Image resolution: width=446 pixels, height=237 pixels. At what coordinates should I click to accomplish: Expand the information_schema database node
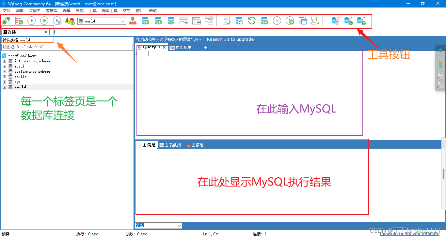[x=5, y=61]
